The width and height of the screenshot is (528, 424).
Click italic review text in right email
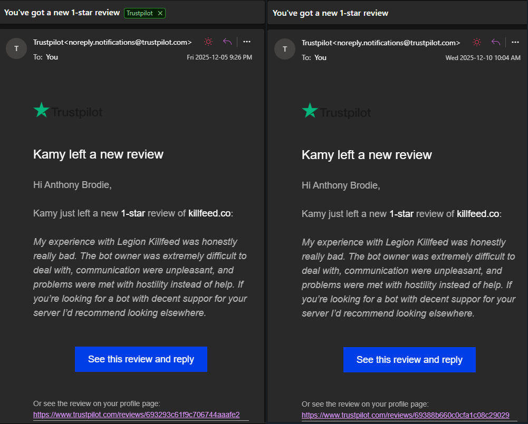(408, 278)
